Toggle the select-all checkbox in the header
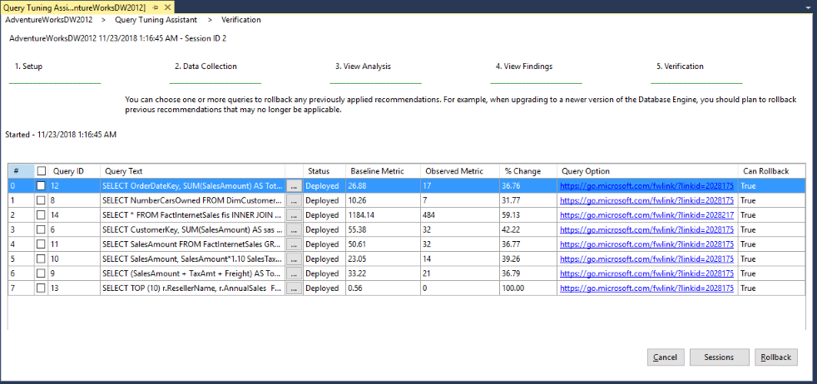 [x=41, y=171]
